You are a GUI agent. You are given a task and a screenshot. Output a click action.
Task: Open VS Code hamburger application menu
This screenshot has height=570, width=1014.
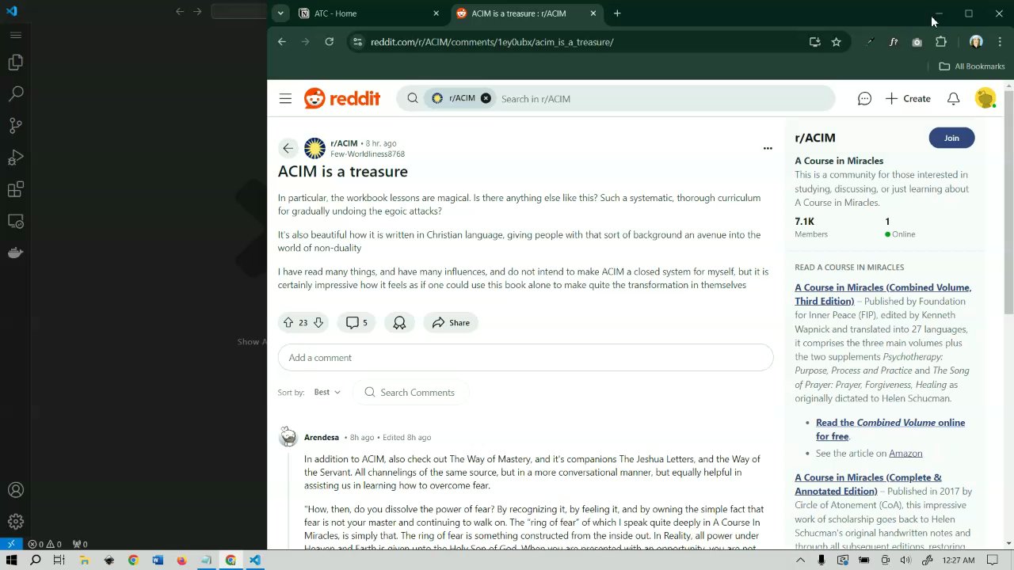click(15, 35)
